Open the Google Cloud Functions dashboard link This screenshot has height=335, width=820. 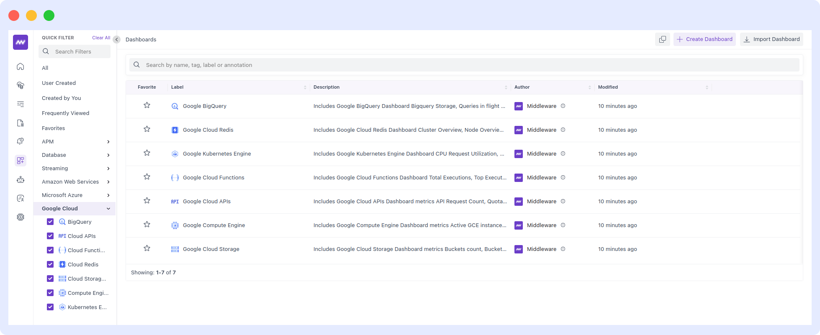click(x=213, y=177)
